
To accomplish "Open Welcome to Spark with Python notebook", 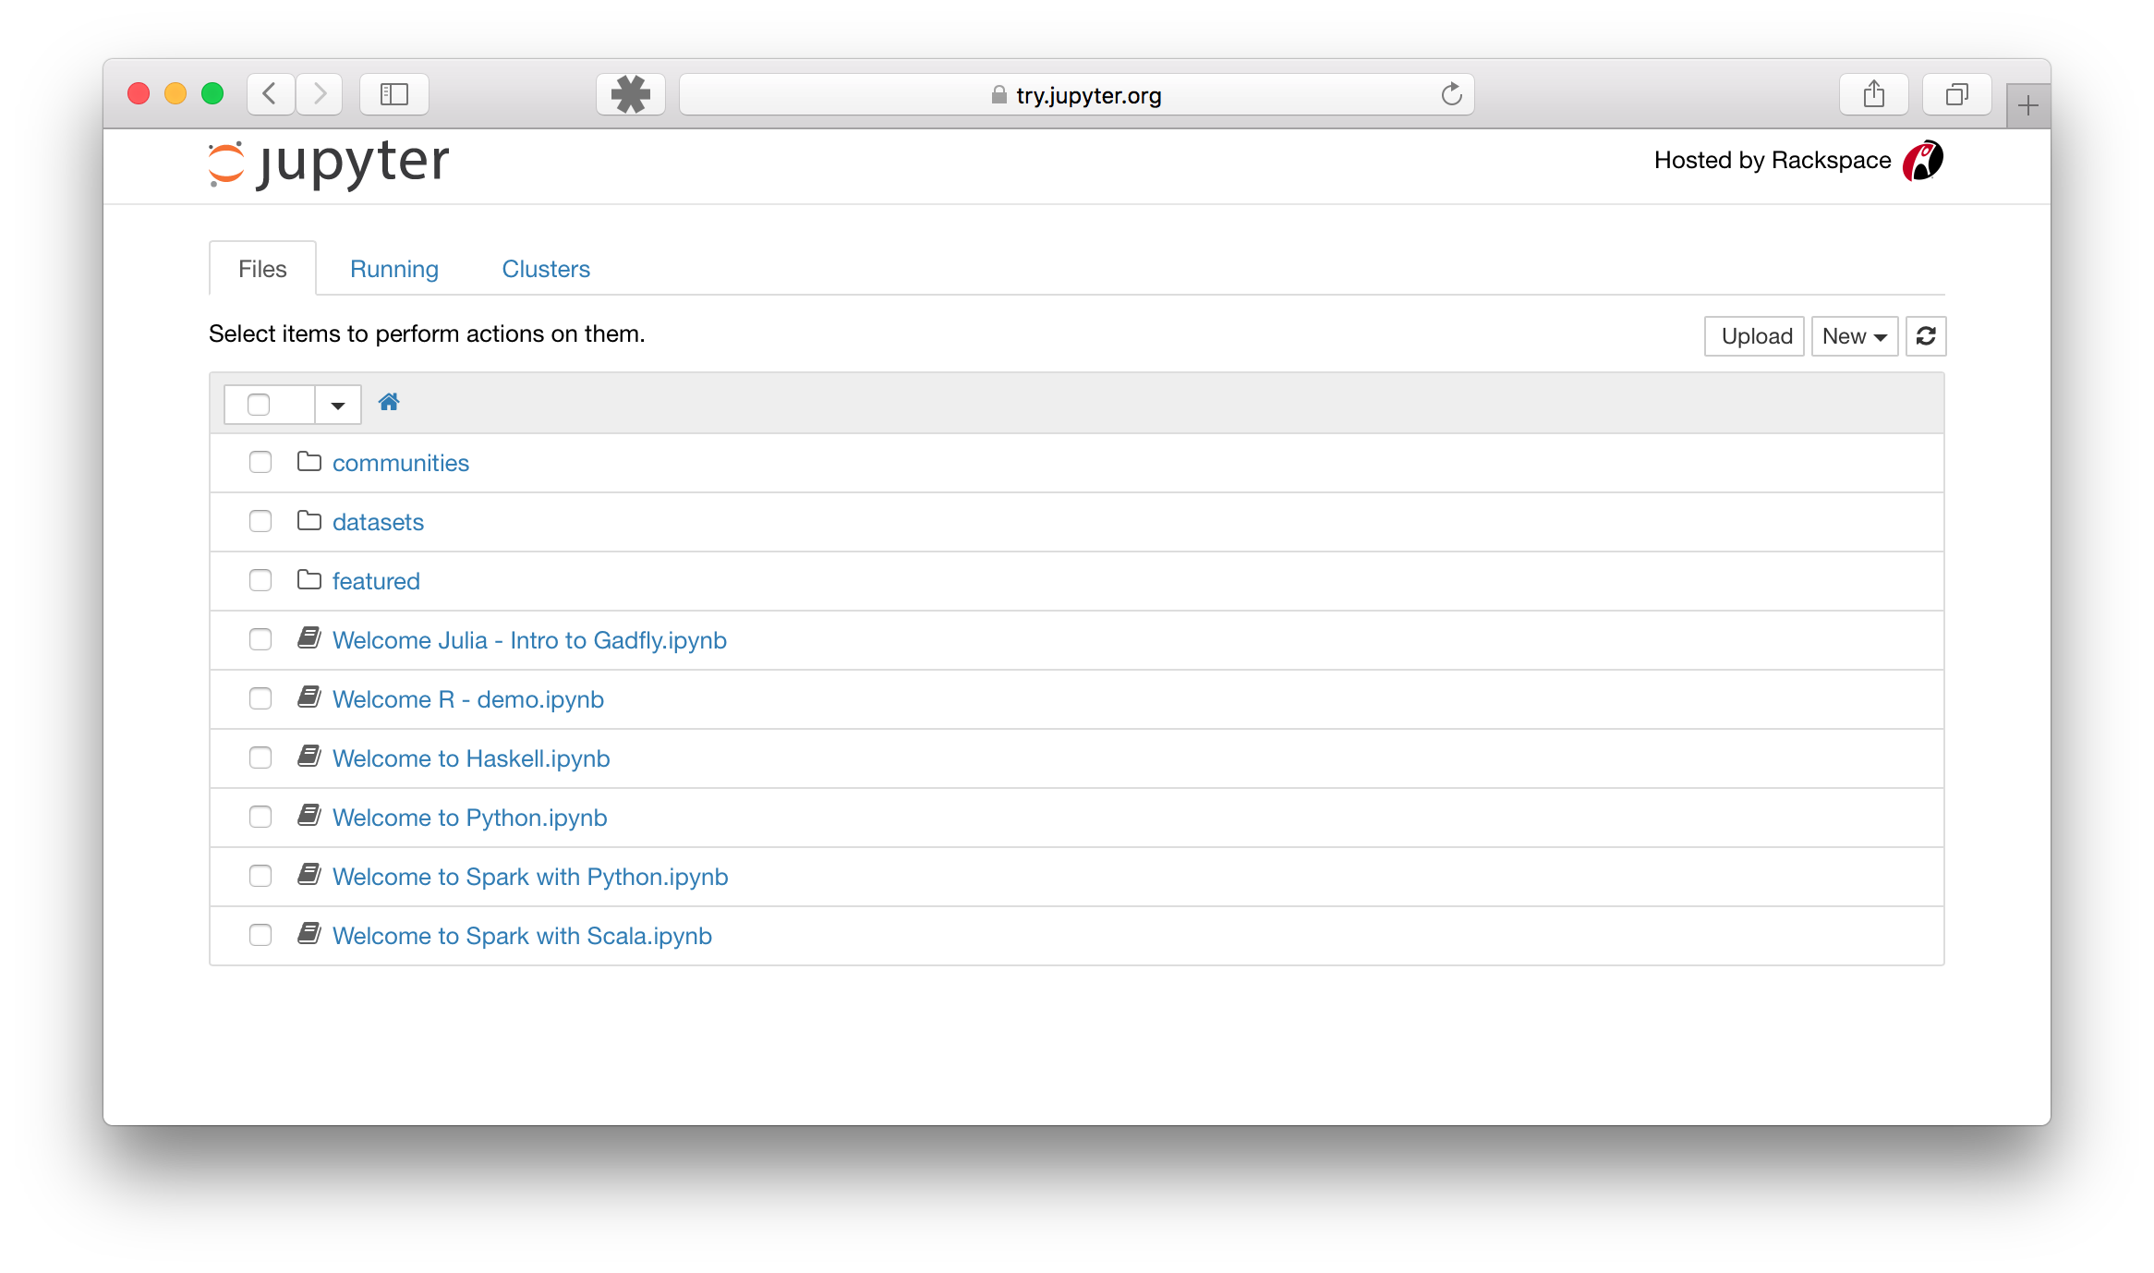I will [530, 876].
